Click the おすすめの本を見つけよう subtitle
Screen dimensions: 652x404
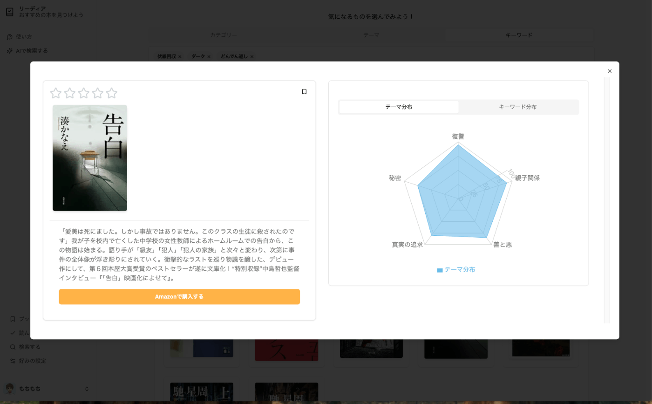pos(51,15)
